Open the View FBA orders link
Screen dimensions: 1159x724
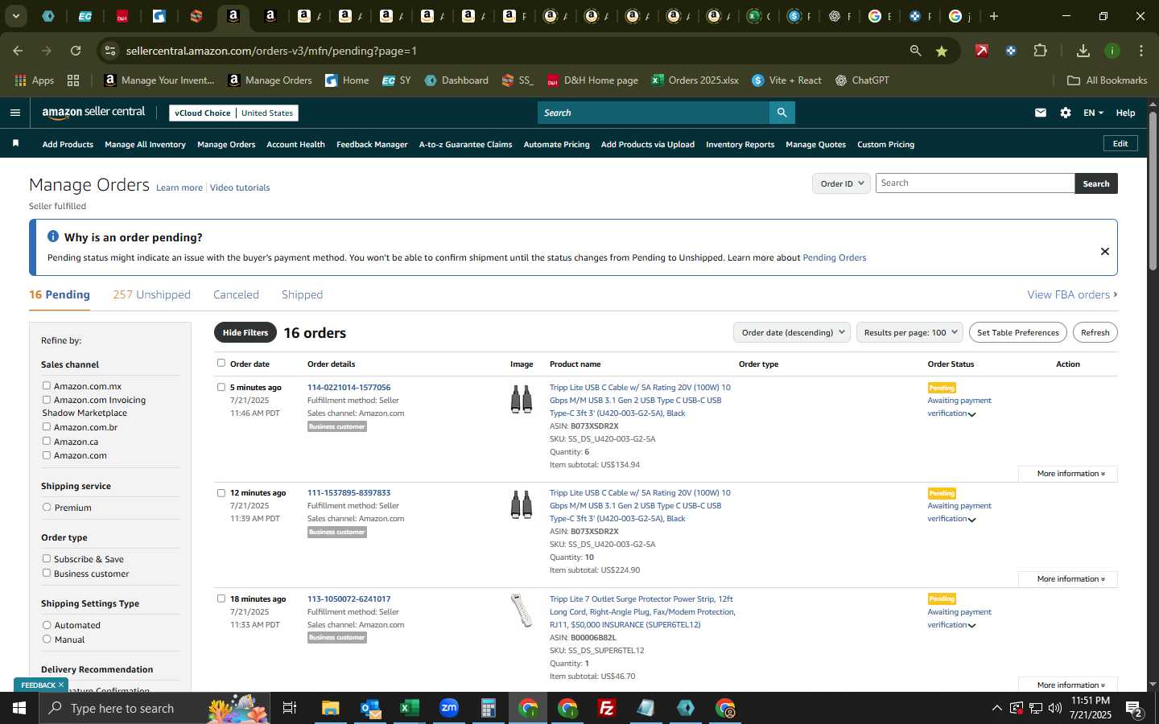[x=1072, y=294]
